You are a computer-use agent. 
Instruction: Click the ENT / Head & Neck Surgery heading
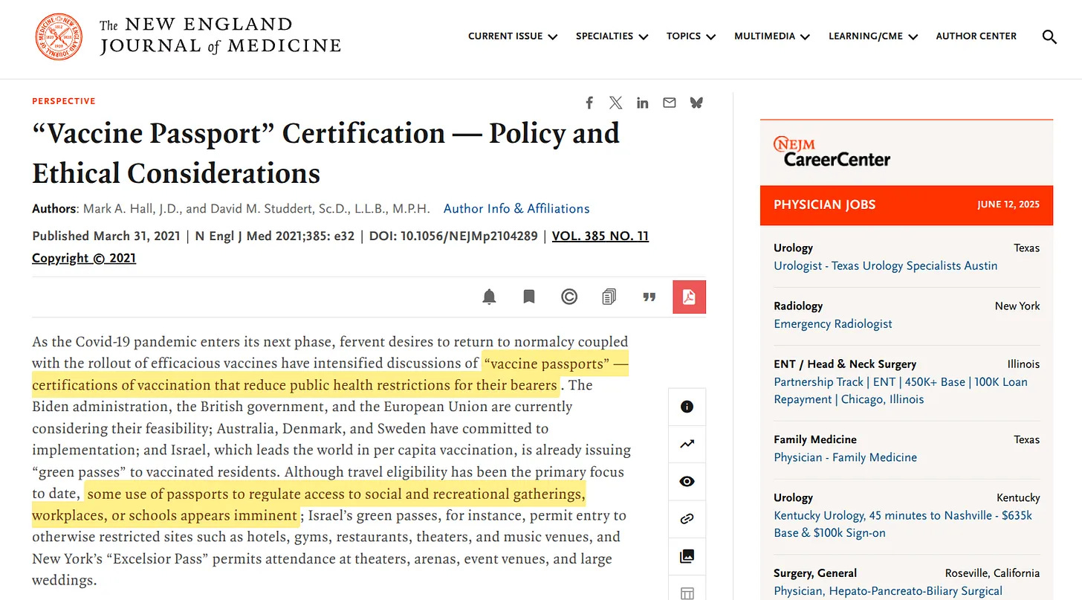(x=845, y=364)
